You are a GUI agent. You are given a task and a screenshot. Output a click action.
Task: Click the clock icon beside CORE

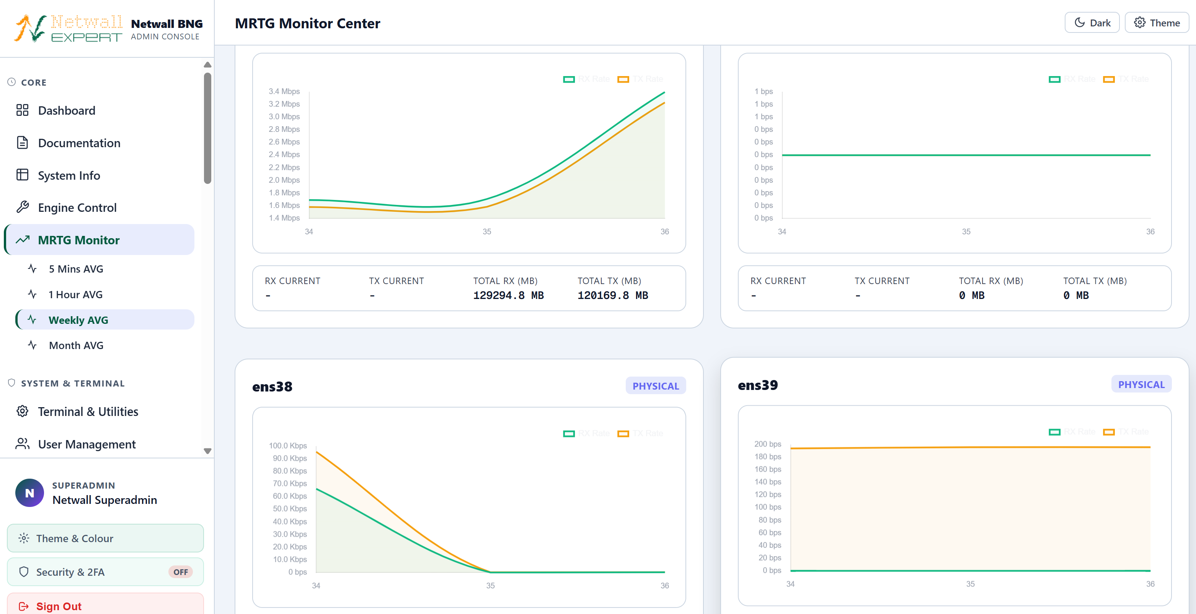tap(11, 82)
